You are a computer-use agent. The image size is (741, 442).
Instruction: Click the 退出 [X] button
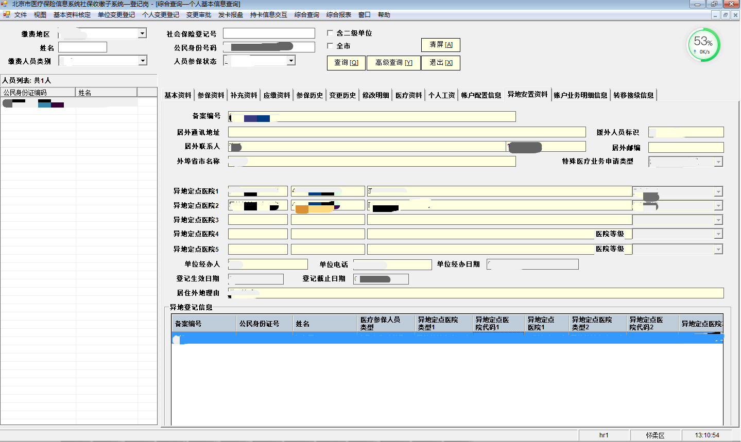pos(441,63)
